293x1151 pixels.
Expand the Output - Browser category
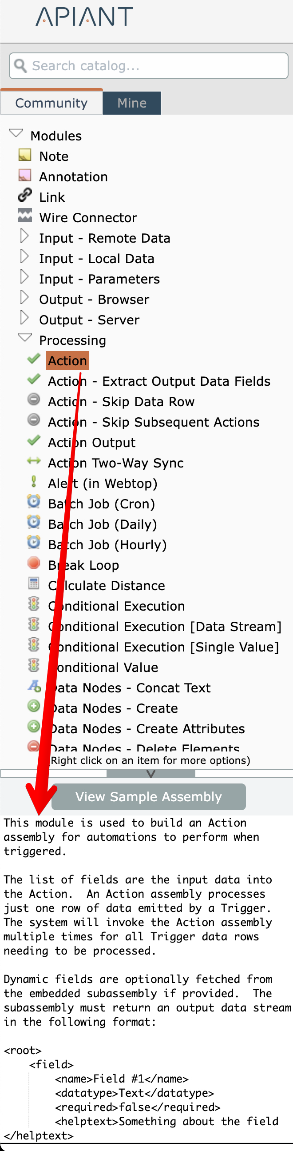pos(24,298)
